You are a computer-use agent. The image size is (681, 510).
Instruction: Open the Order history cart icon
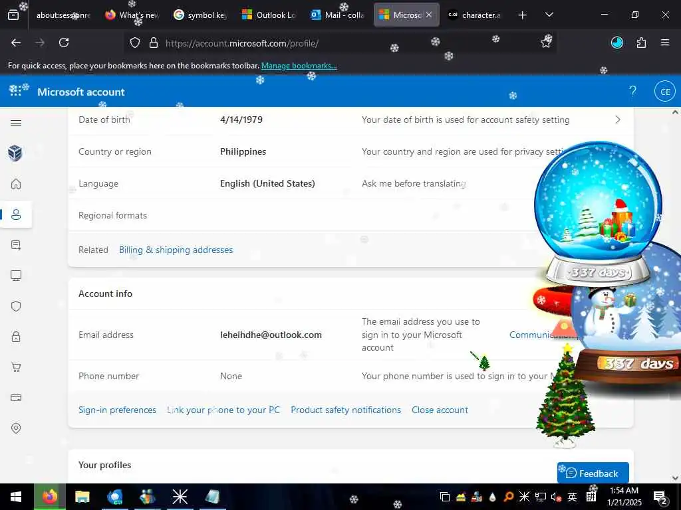[16, 367]
